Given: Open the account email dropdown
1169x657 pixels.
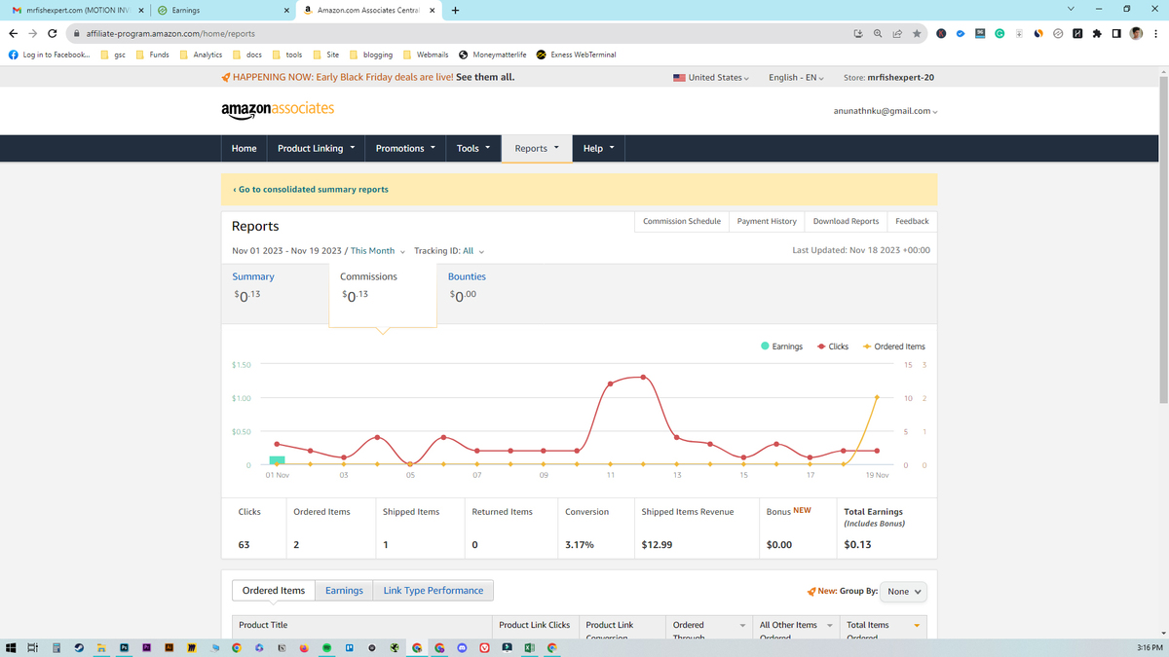Looking at the screenshot, I should coord(886,111).
